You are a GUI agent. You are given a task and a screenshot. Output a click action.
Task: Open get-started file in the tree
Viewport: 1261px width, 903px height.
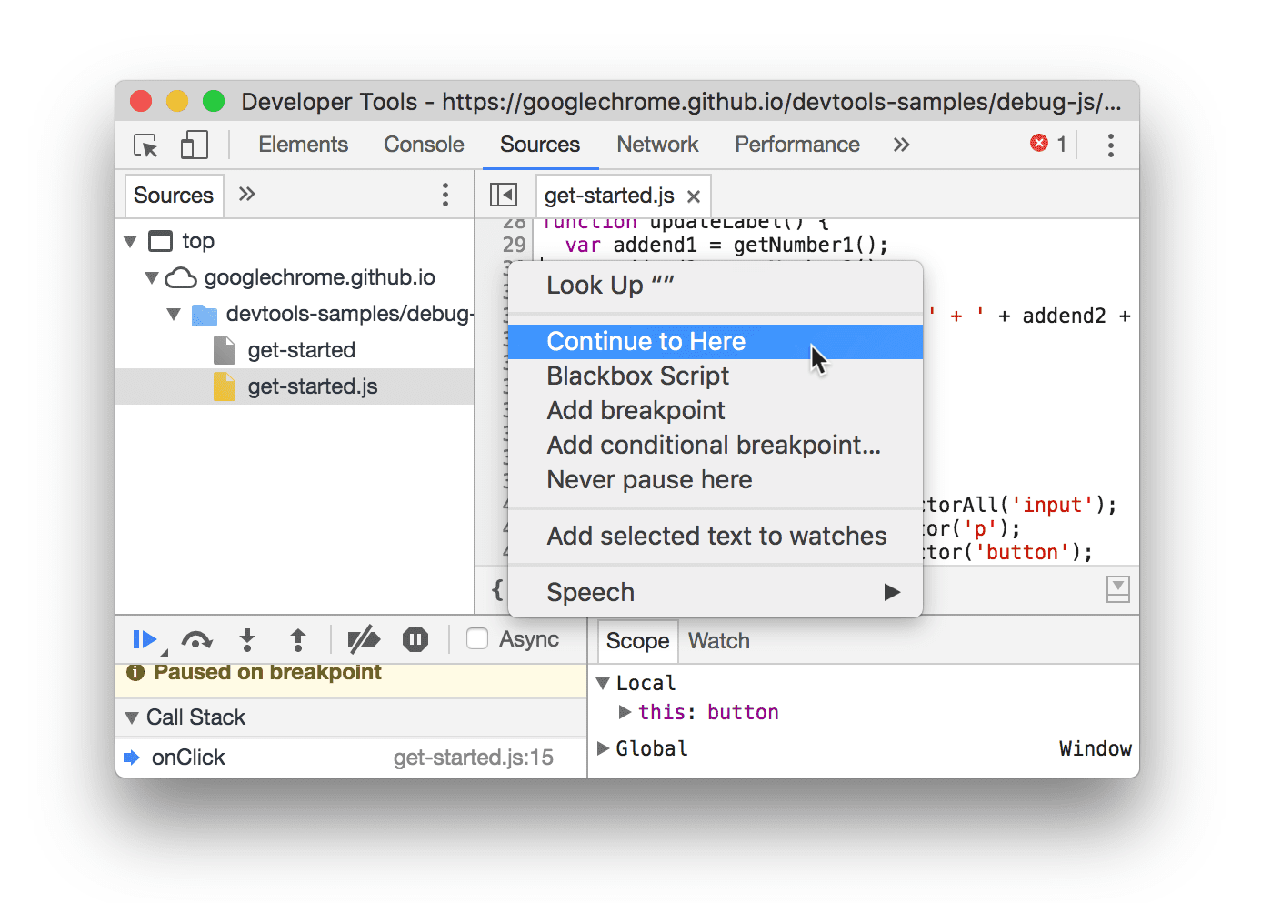pos(301,350)
